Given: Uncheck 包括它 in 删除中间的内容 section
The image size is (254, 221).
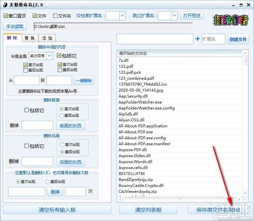Looking at the screenshot, I should 59,56.
